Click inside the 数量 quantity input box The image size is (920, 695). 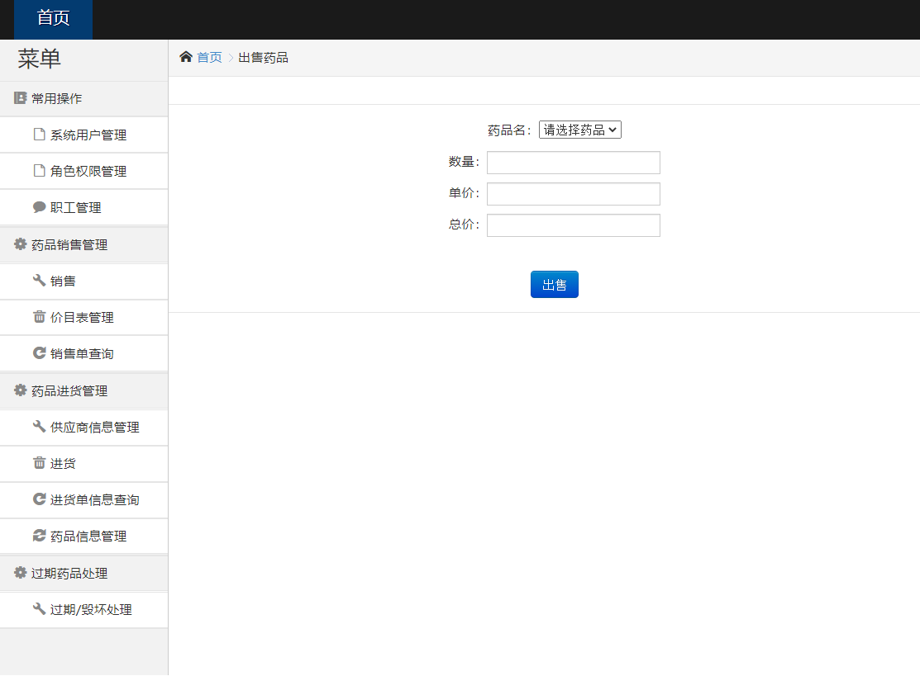pyautogui.click(x=573, y=163)
